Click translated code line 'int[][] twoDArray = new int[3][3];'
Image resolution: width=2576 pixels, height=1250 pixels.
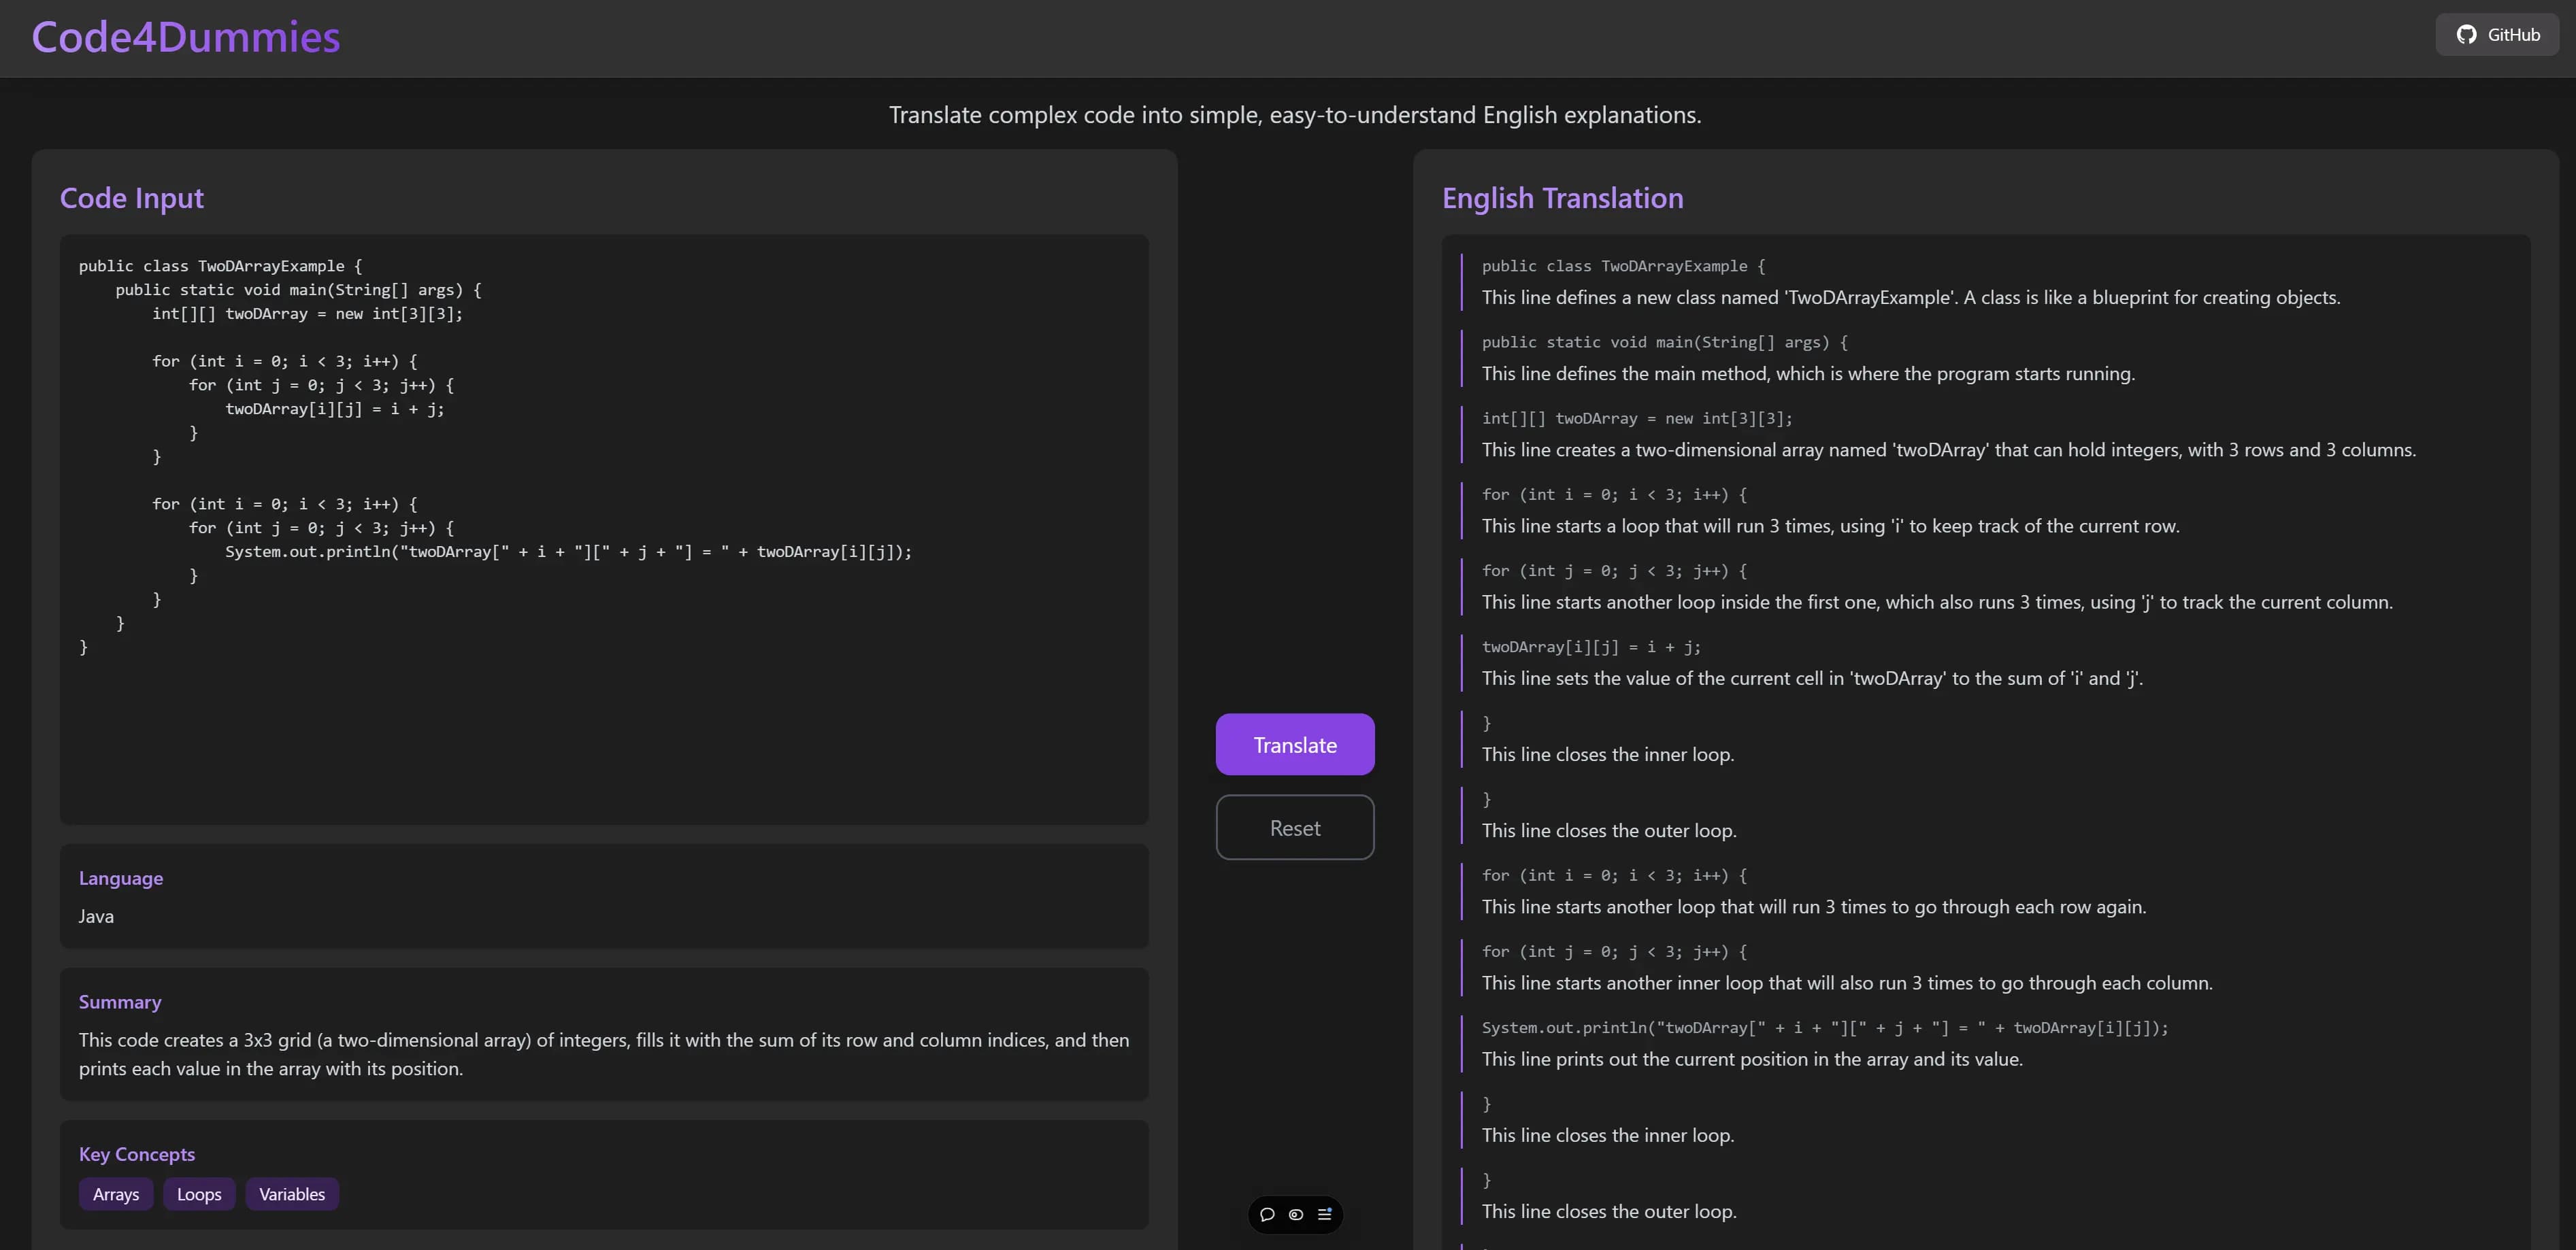click(x=1637, y=419)
